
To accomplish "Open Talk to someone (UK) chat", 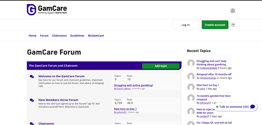I will [235, 107].
